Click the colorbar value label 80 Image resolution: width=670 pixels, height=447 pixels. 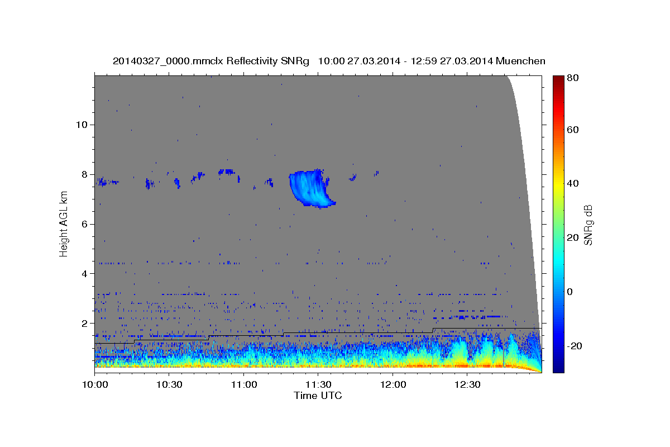coord(573,78)
